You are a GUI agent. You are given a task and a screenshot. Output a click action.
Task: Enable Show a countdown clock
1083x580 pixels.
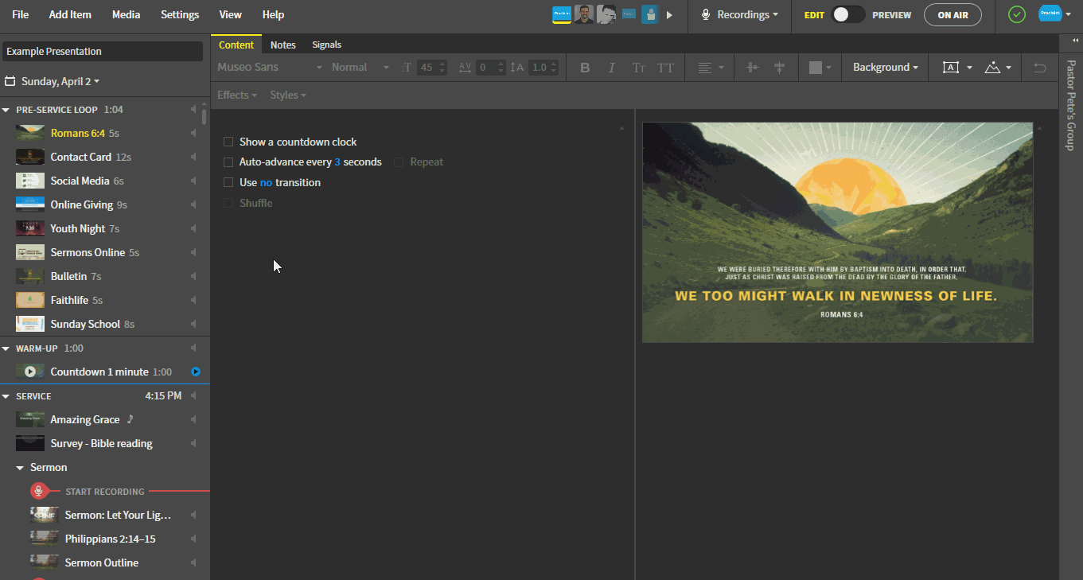click(228, 142)
